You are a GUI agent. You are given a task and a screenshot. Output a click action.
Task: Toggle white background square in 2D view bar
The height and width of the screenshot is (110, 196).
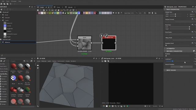click(x=107, y=106)
